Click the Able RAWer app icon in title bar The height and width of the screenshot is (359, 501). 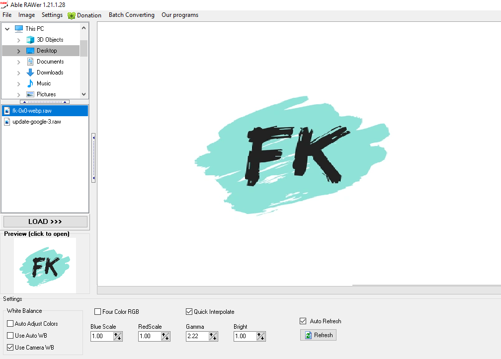[x=4, y=4]
